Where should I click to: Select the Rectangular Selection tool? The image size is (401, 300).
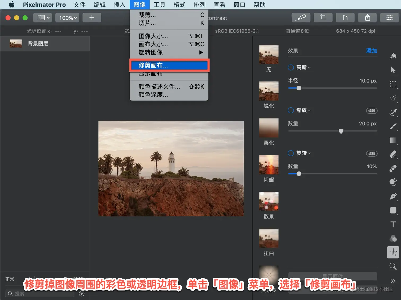point(393,84)
